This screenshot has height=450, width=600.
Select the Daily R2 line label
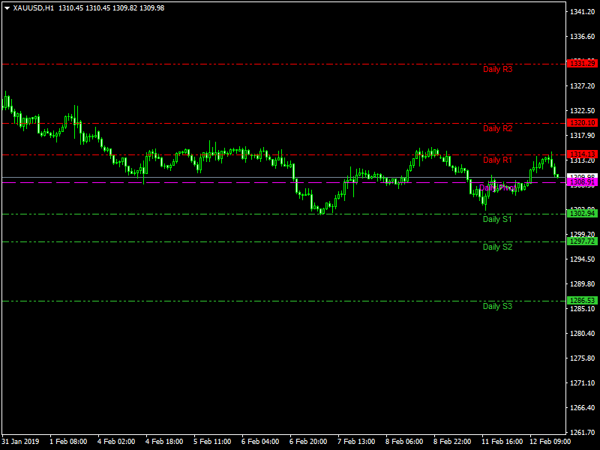click(x=497, y=128)
